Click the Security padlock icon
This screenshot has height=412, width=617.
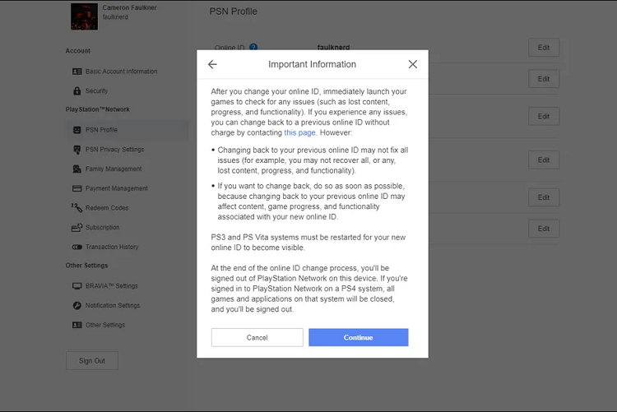click(77, 91)
